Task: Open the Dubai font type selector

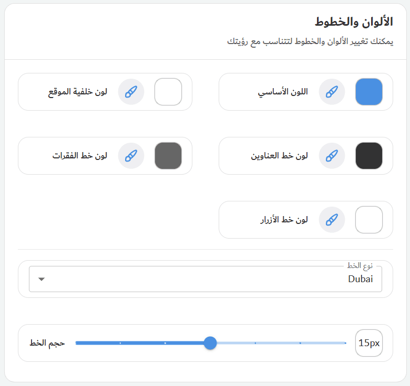Action: click(210, 279)
